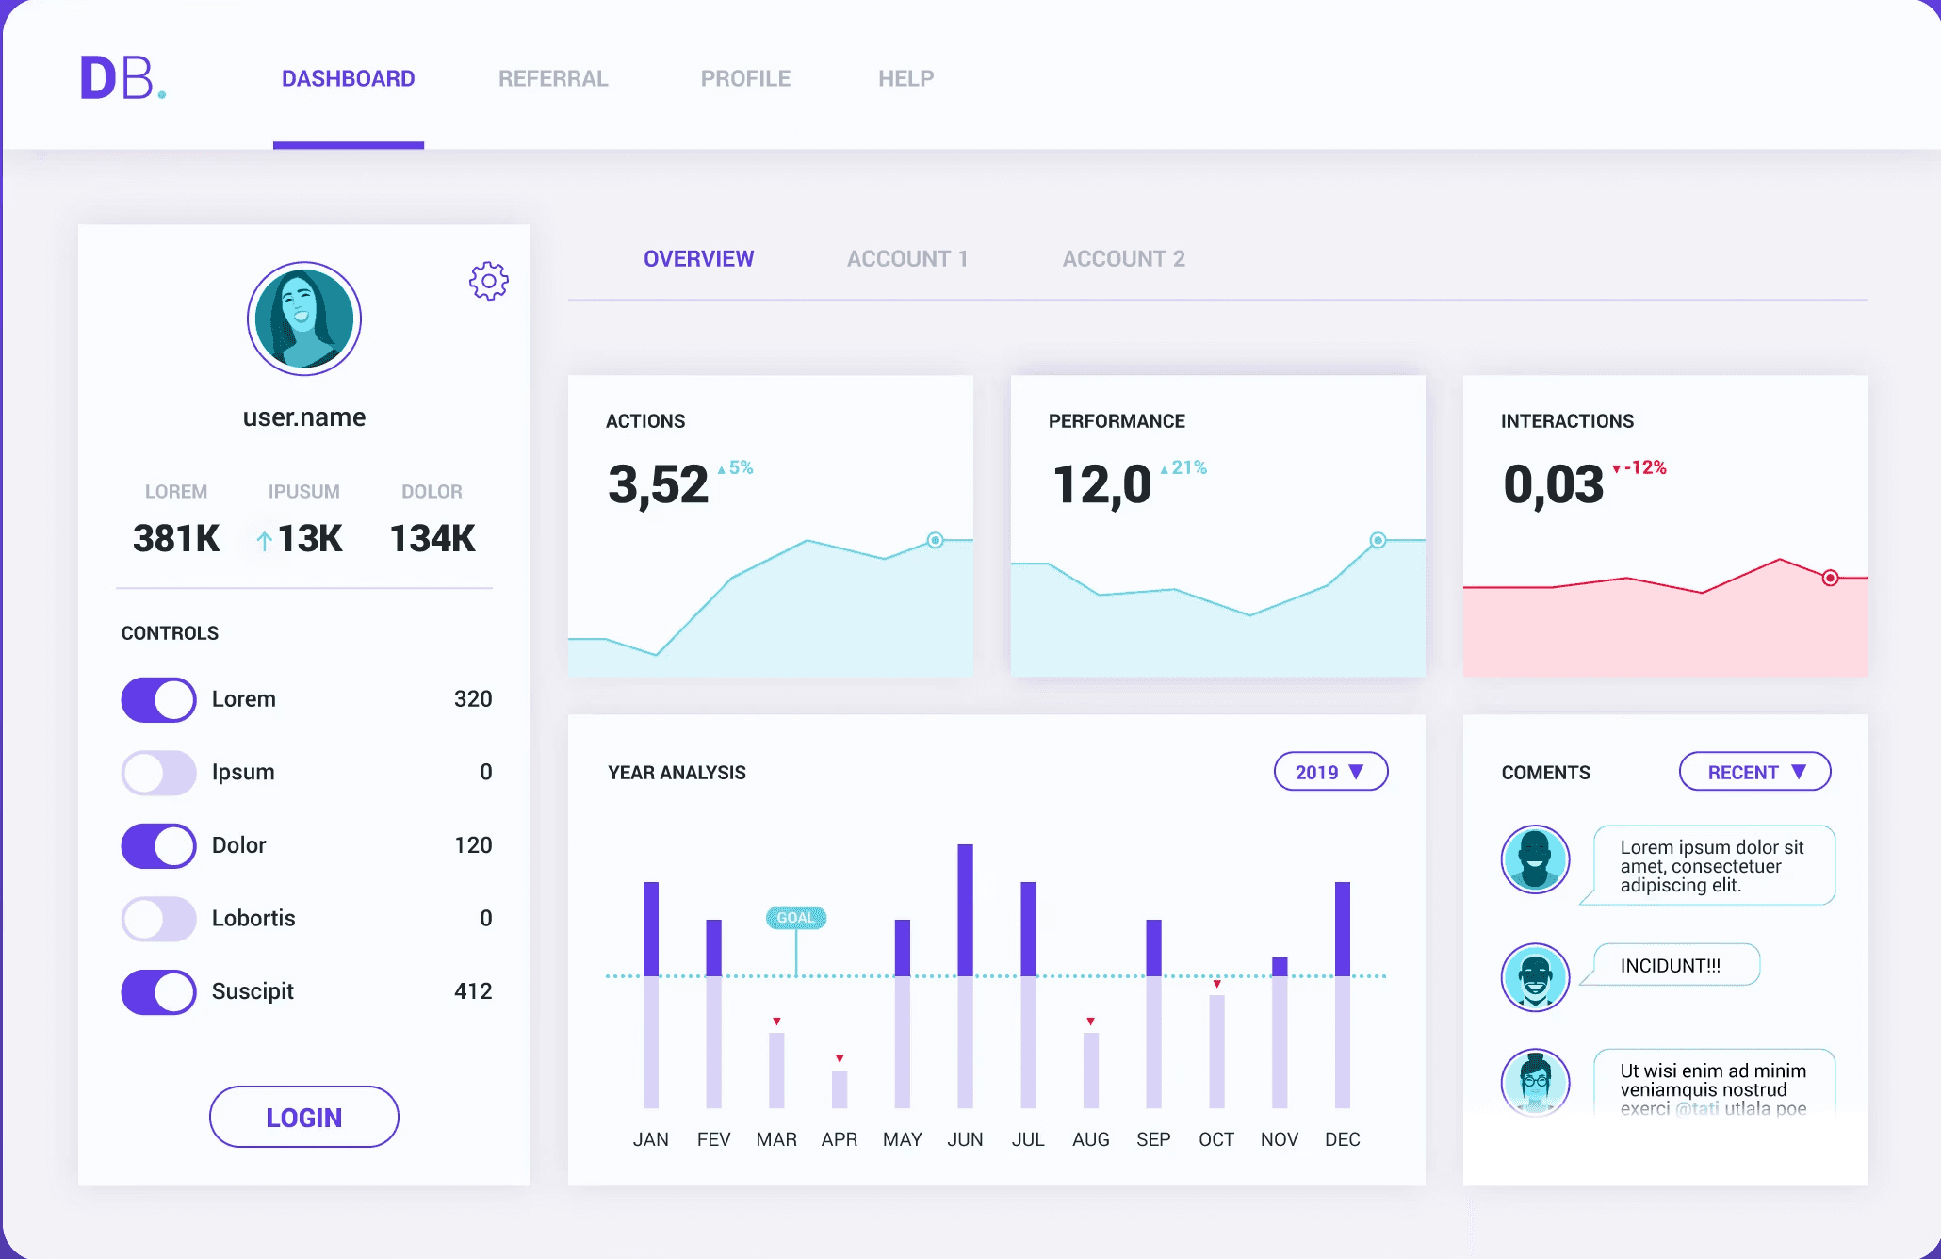Switch to ACCOUNT 2 tab

coord(1124,258)
